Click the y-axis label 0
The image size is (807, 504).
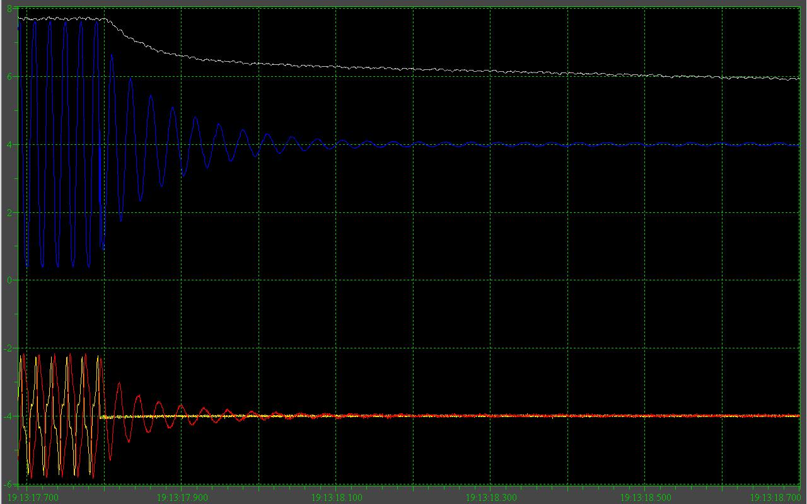9,280
